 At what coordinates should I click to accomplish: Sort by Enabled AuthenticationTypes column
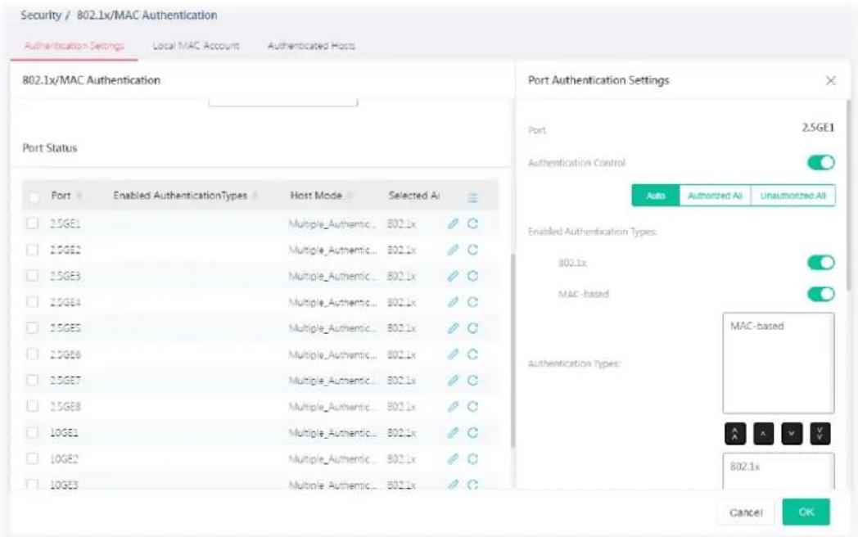coord(255,196)
